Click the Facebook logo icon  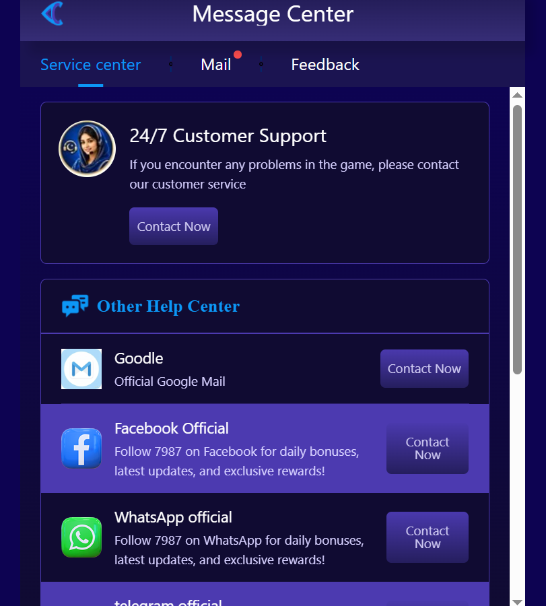81,448
